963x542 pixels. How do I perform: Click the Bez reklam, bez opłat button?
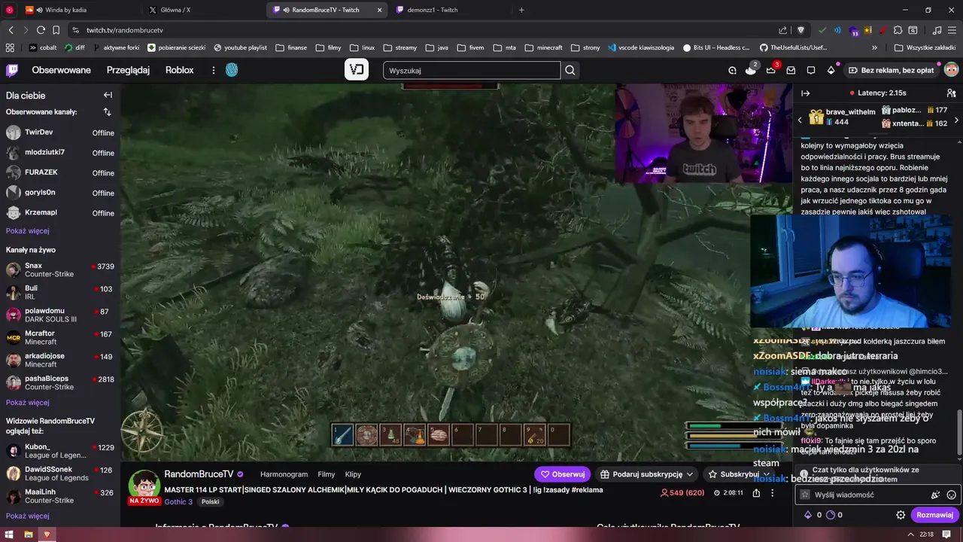(x=891, y=70)
